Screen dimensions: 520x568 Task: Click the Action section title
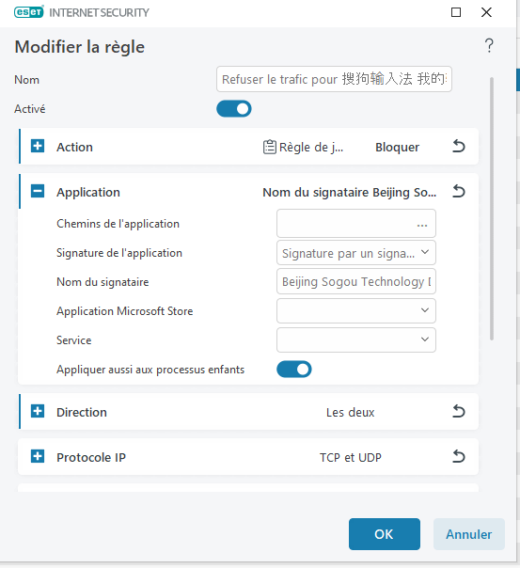(x=74, y=147)
